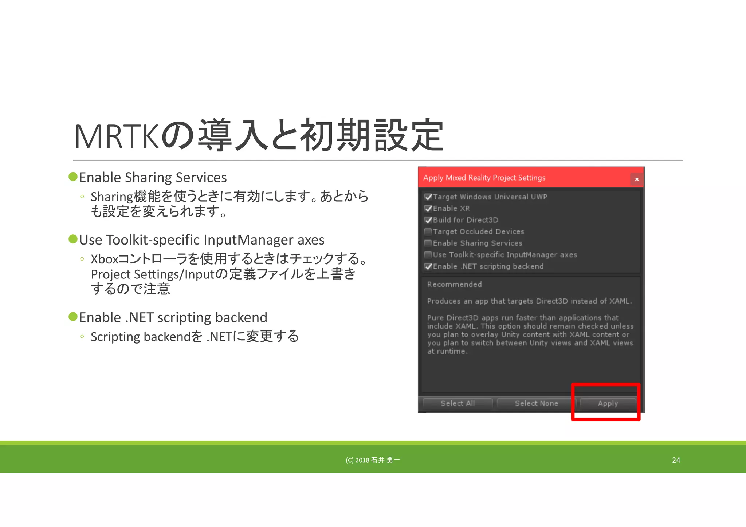746x527 pixels.
Task: Click 'Use Toolkit-specific InputManager axes' bullet heading
Action: [201, 240]
